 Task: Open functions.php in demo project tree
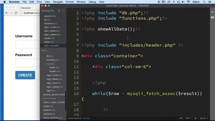pos(53,60)
